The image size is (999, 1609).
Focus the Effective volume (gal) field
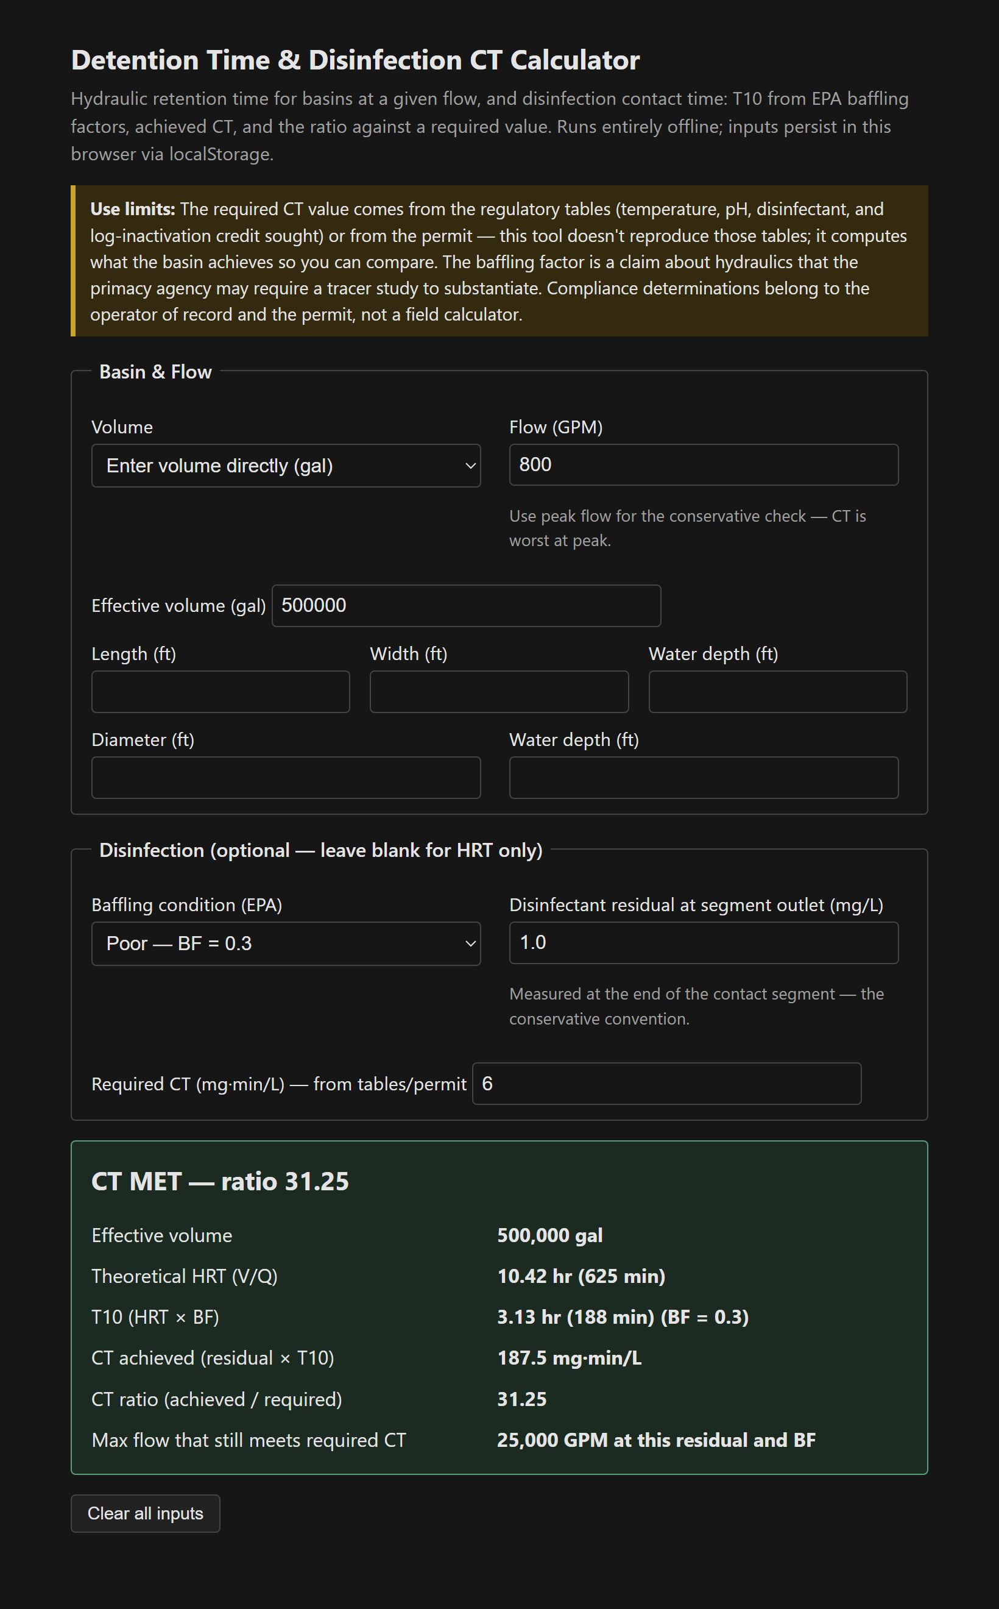(466, 606)
